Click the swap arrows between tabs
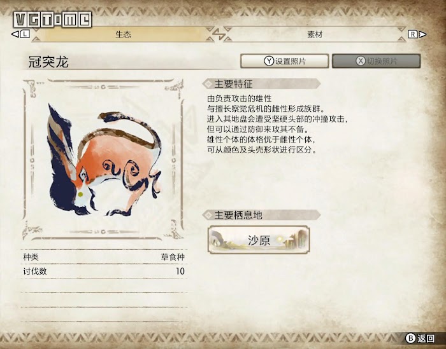Image resolution: width=446 pixels, height=349 pixels. tap(219, 34)
